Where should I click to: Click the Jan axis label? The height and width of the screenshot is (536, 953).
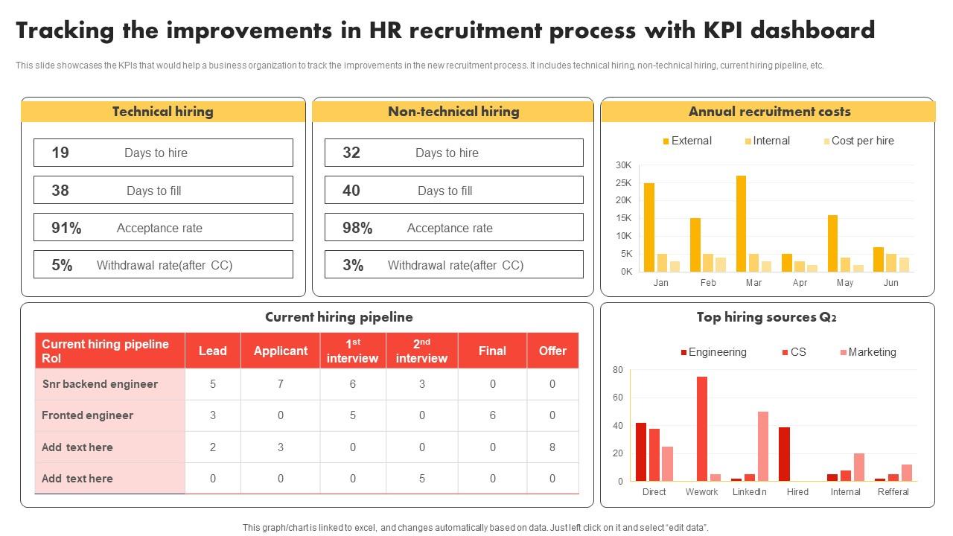pyautogui.click(x=660, y=283)
